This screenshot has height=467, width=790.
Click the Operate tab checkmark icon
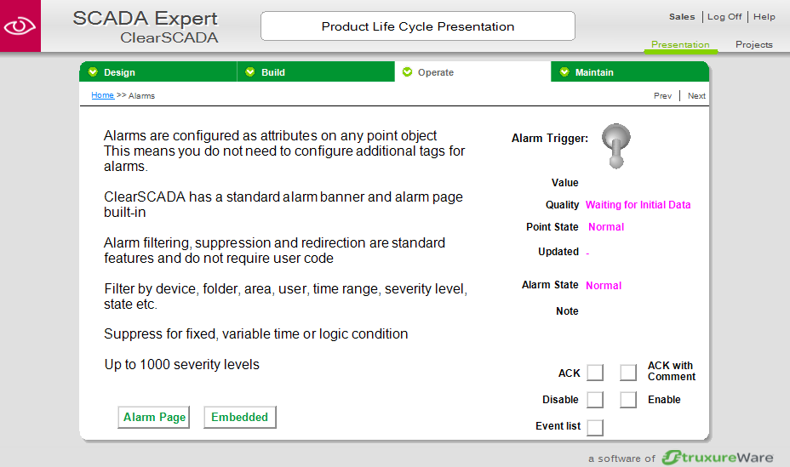(407, 72)
